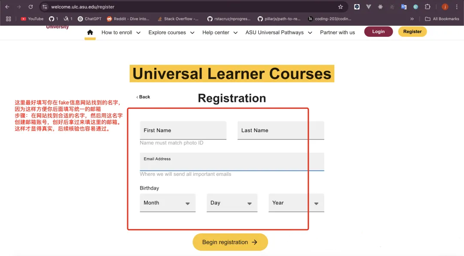Image resolution: width=464 pixels, height=256 pixels.
Task: Open the Chrome profile avatar
Action: pyautogui.click(x=445, y=7)
